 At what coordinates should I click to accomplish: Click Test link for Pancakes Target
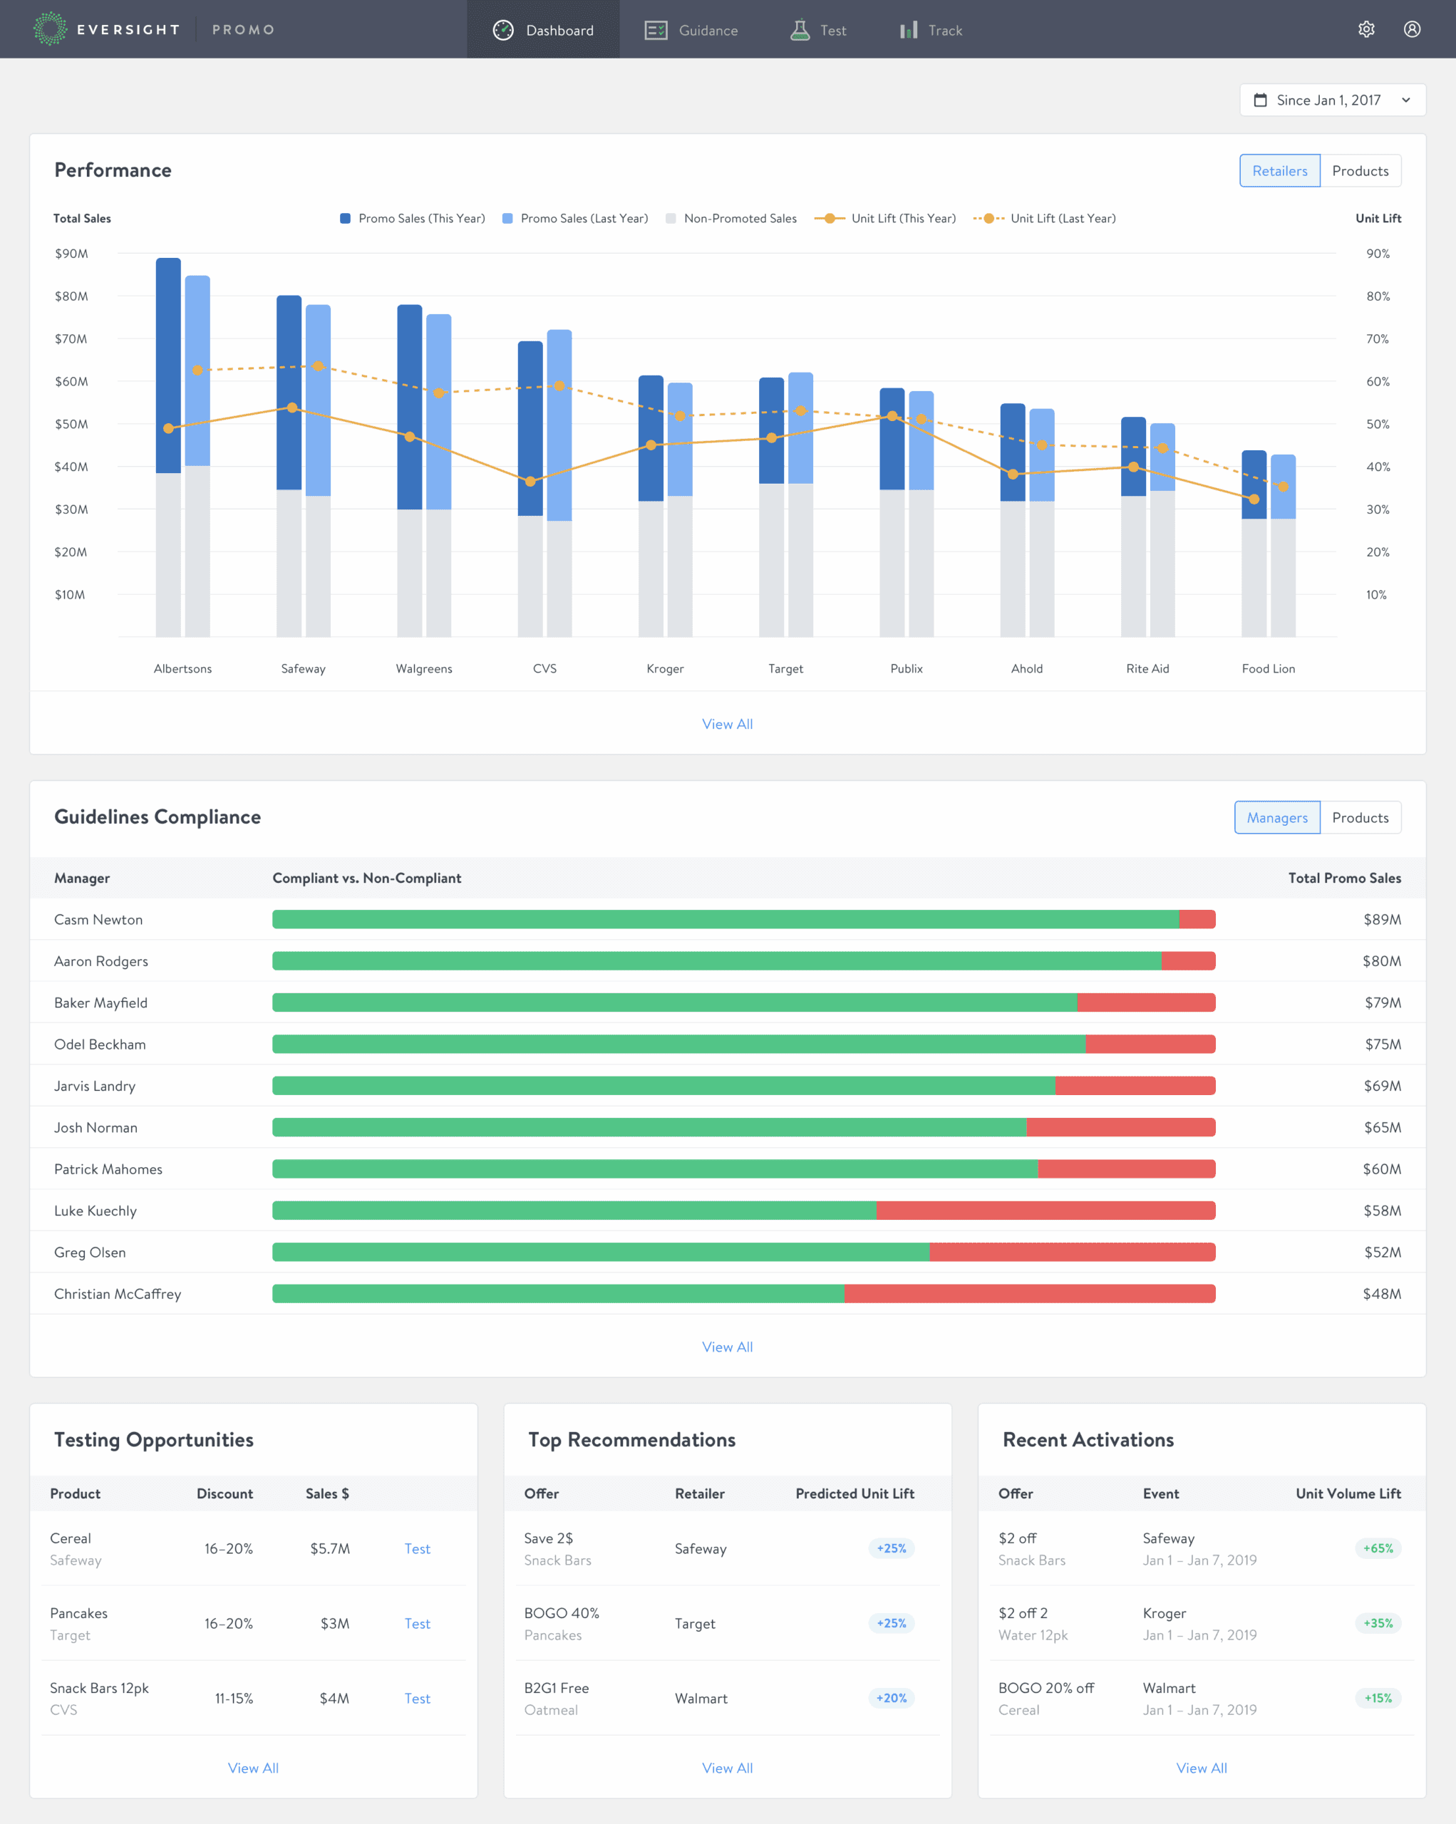417,1624
